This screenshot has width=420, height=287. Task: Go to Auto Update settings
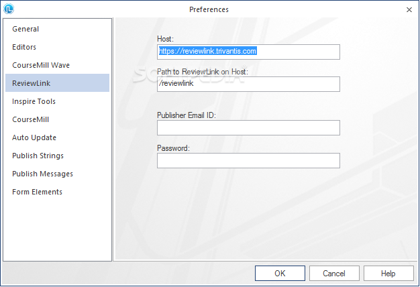(57, 137)
